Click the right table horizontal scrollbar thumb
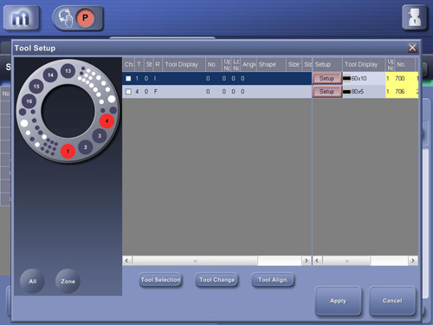 346,261
